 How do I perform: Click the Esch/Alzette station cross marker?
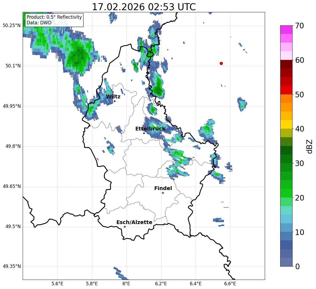coord(125,227)
